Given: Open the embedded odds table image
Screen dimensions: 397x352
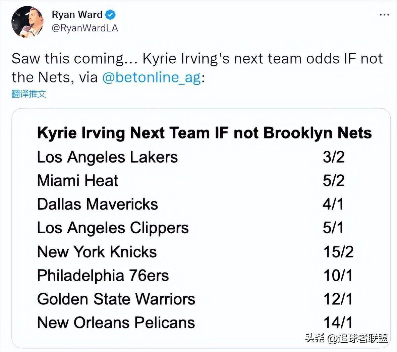Looking at the screenshot, I should [201, 228].
